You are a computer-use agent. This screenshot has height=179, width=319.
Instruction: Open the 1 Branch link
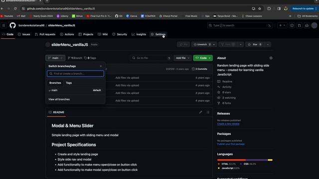point(75,58)
